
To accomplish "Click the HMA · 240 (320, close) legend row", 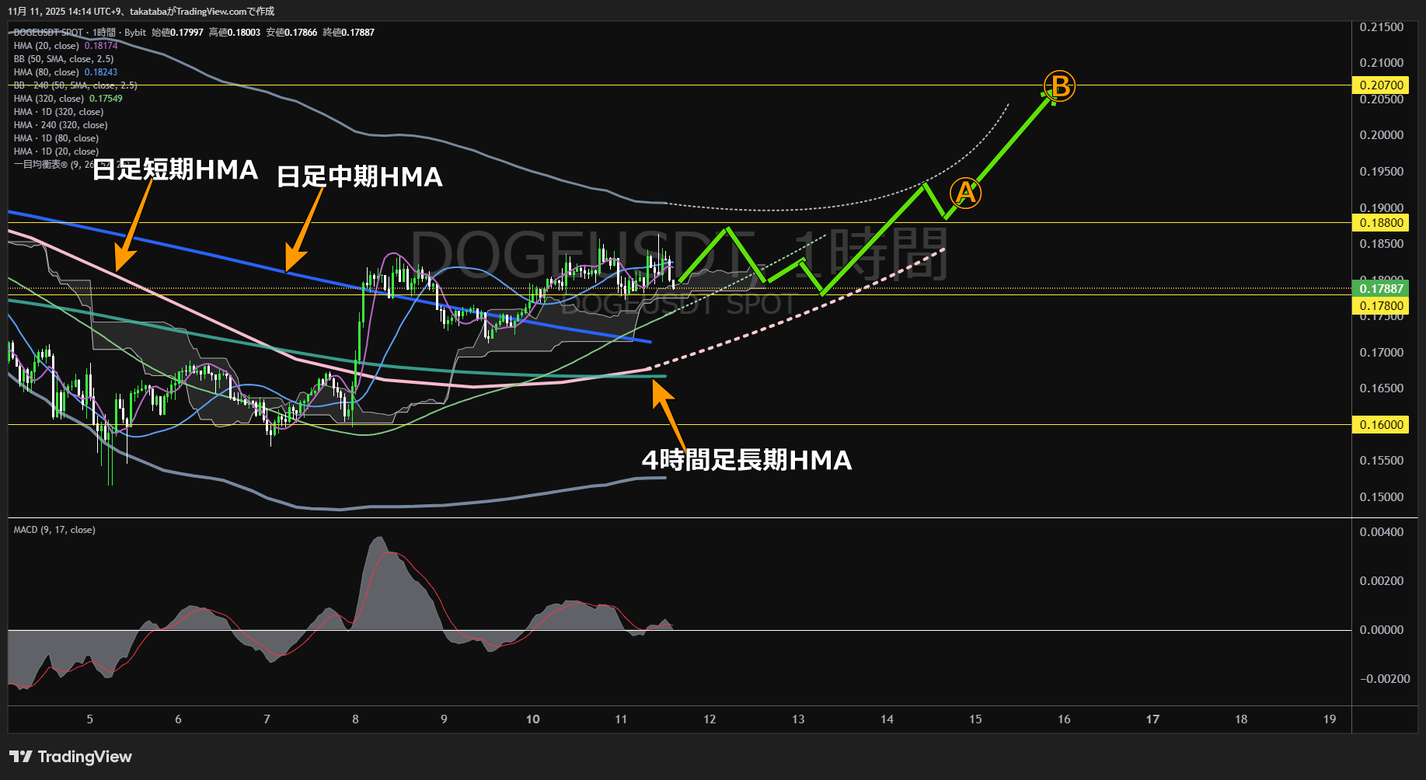I will point(61,125).
